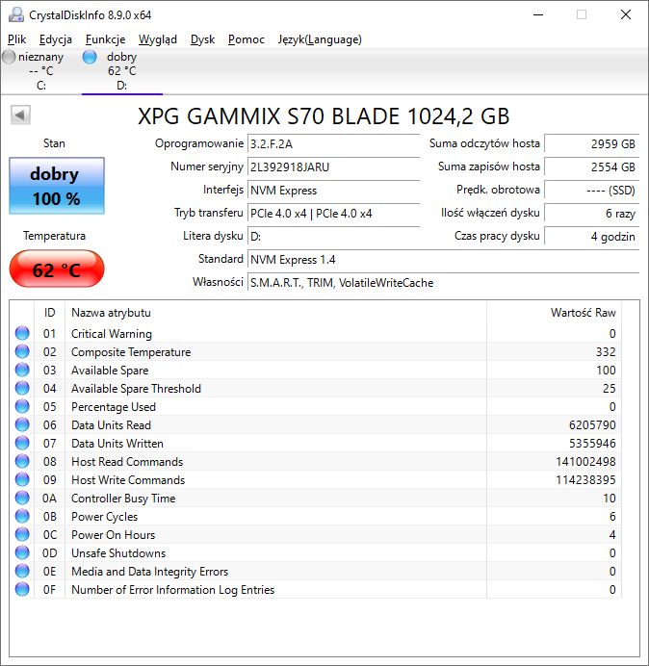
Task: Click the blue icon for Unsafe Shutdowns
Action: (x=22, y=552)
